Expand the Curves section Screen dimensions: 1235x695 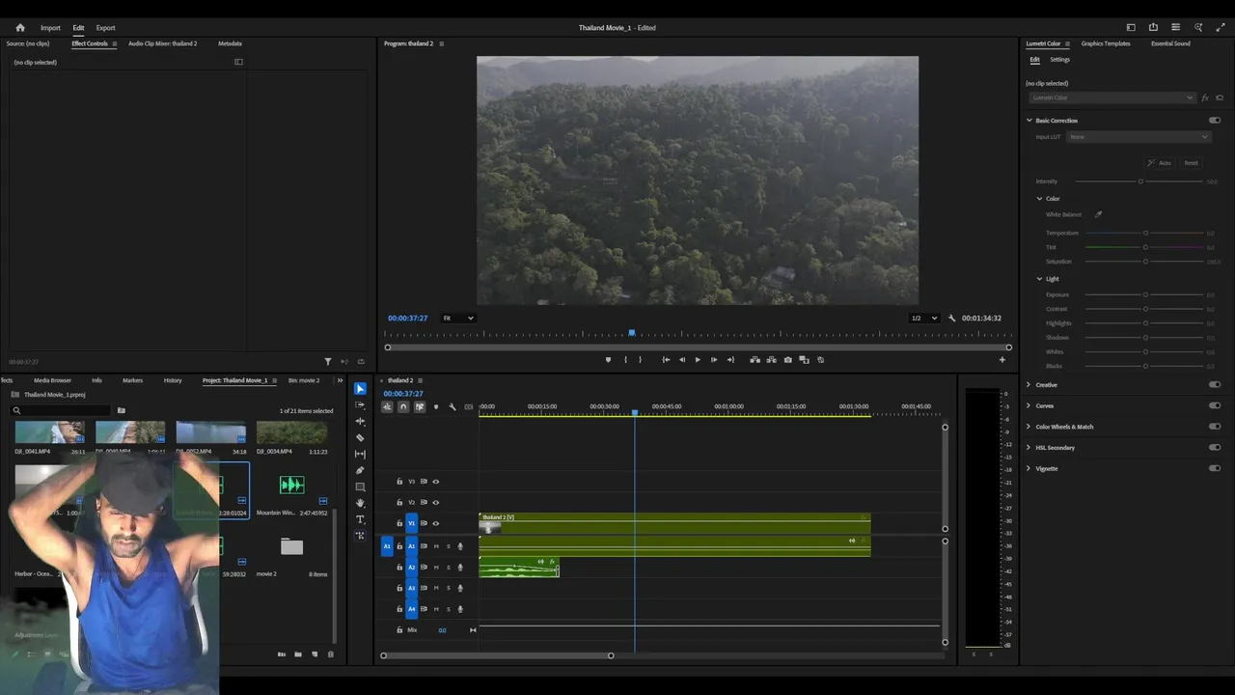point(1029,406)
